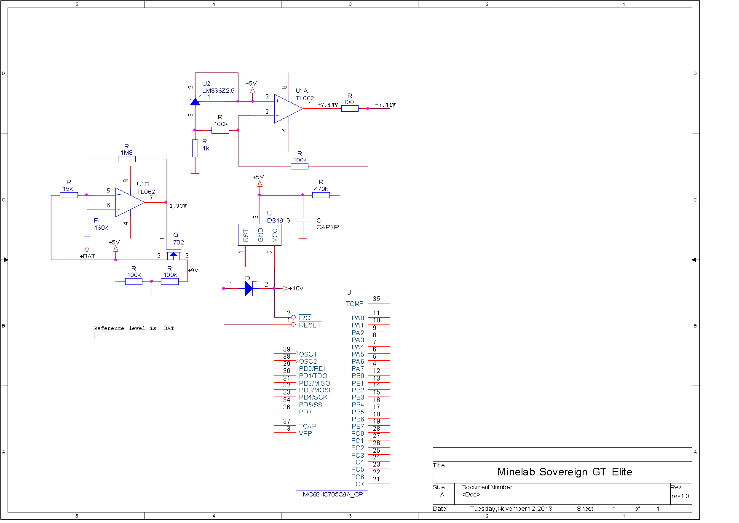Select the U1A TL062 op-amp symbol
This screenshot has height=523, width=739.
point(288,109)
